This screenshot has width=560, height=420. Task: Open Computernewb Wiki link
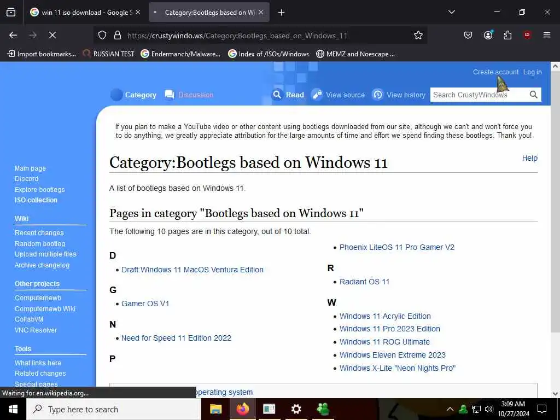point(45,308)
